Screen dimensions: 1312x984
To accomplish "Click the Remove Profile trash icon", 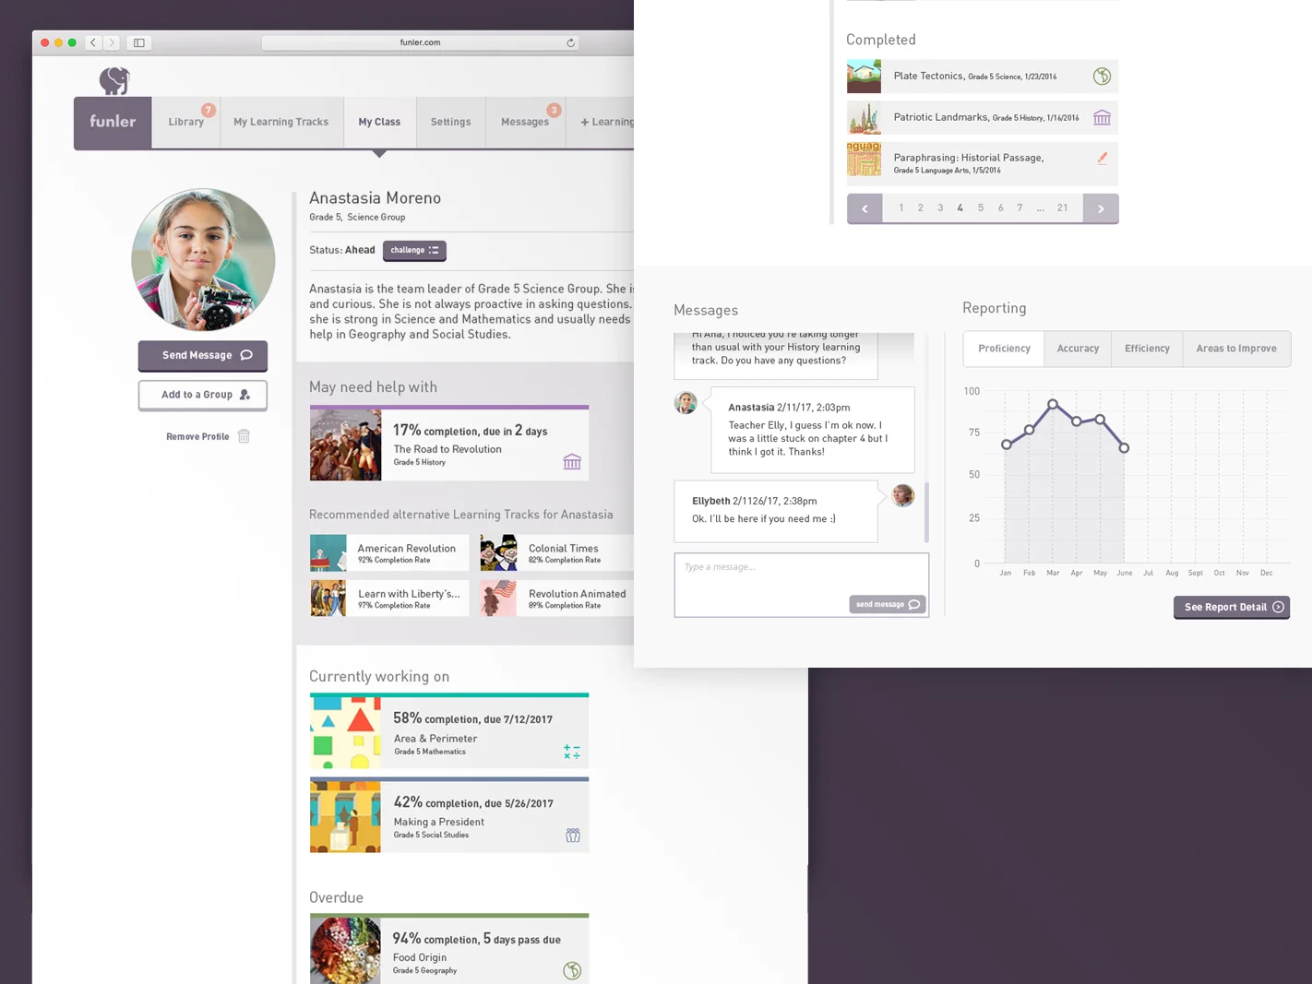I will [x=244, y=436].
